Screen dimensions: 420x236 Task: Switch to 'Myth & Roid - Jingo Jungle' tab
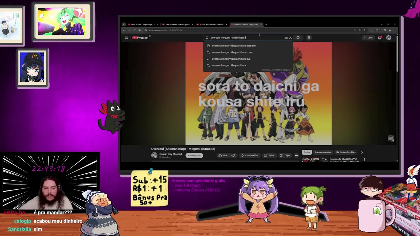[x=143, y=24]
